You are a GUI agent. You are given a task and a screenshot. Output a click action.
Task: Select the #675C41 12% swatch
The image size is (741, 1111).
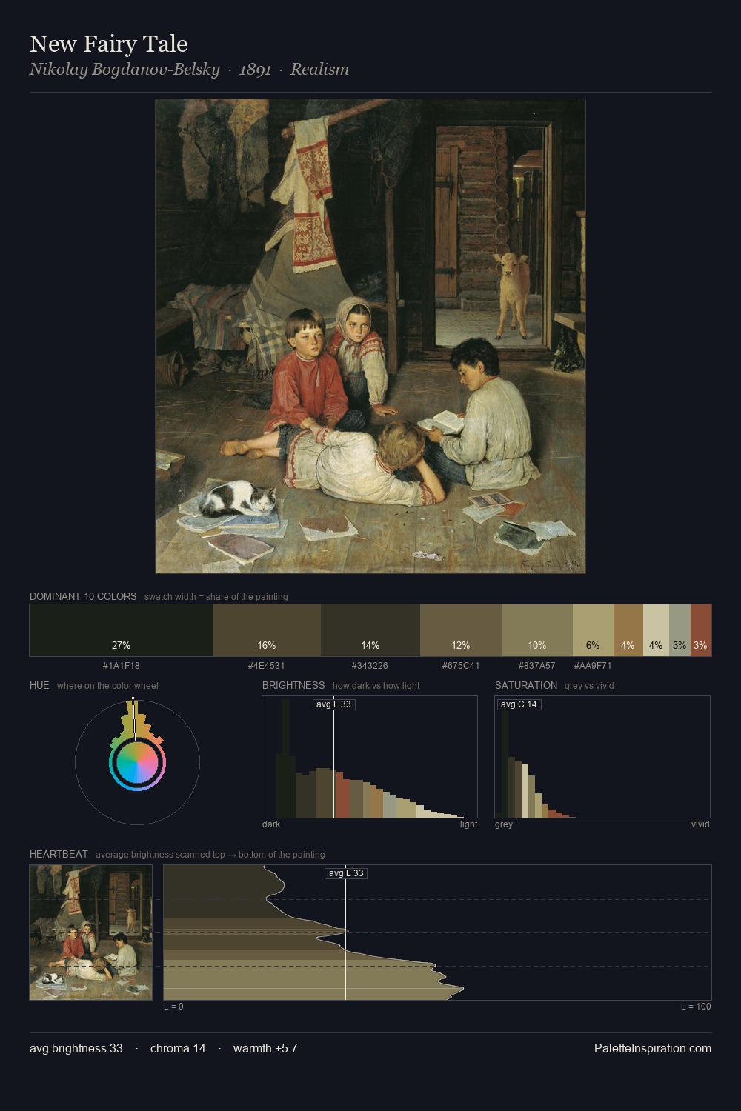click(461, 630)
